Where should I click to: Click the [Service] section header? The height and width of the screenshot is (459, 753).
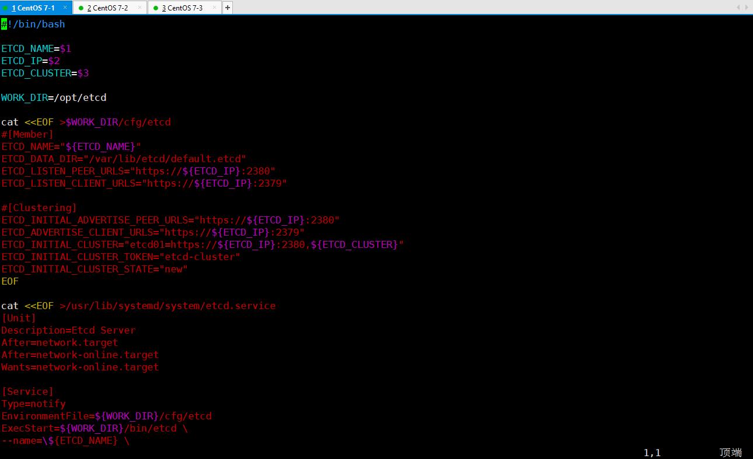[27, 391]
